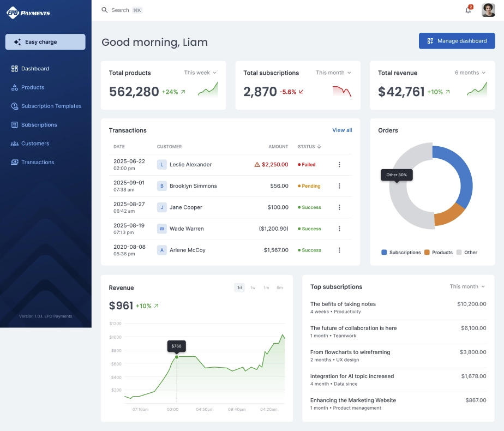Screen dimensions: 504x431
Task: Click View all transactions link
Action: pos(342,130)
